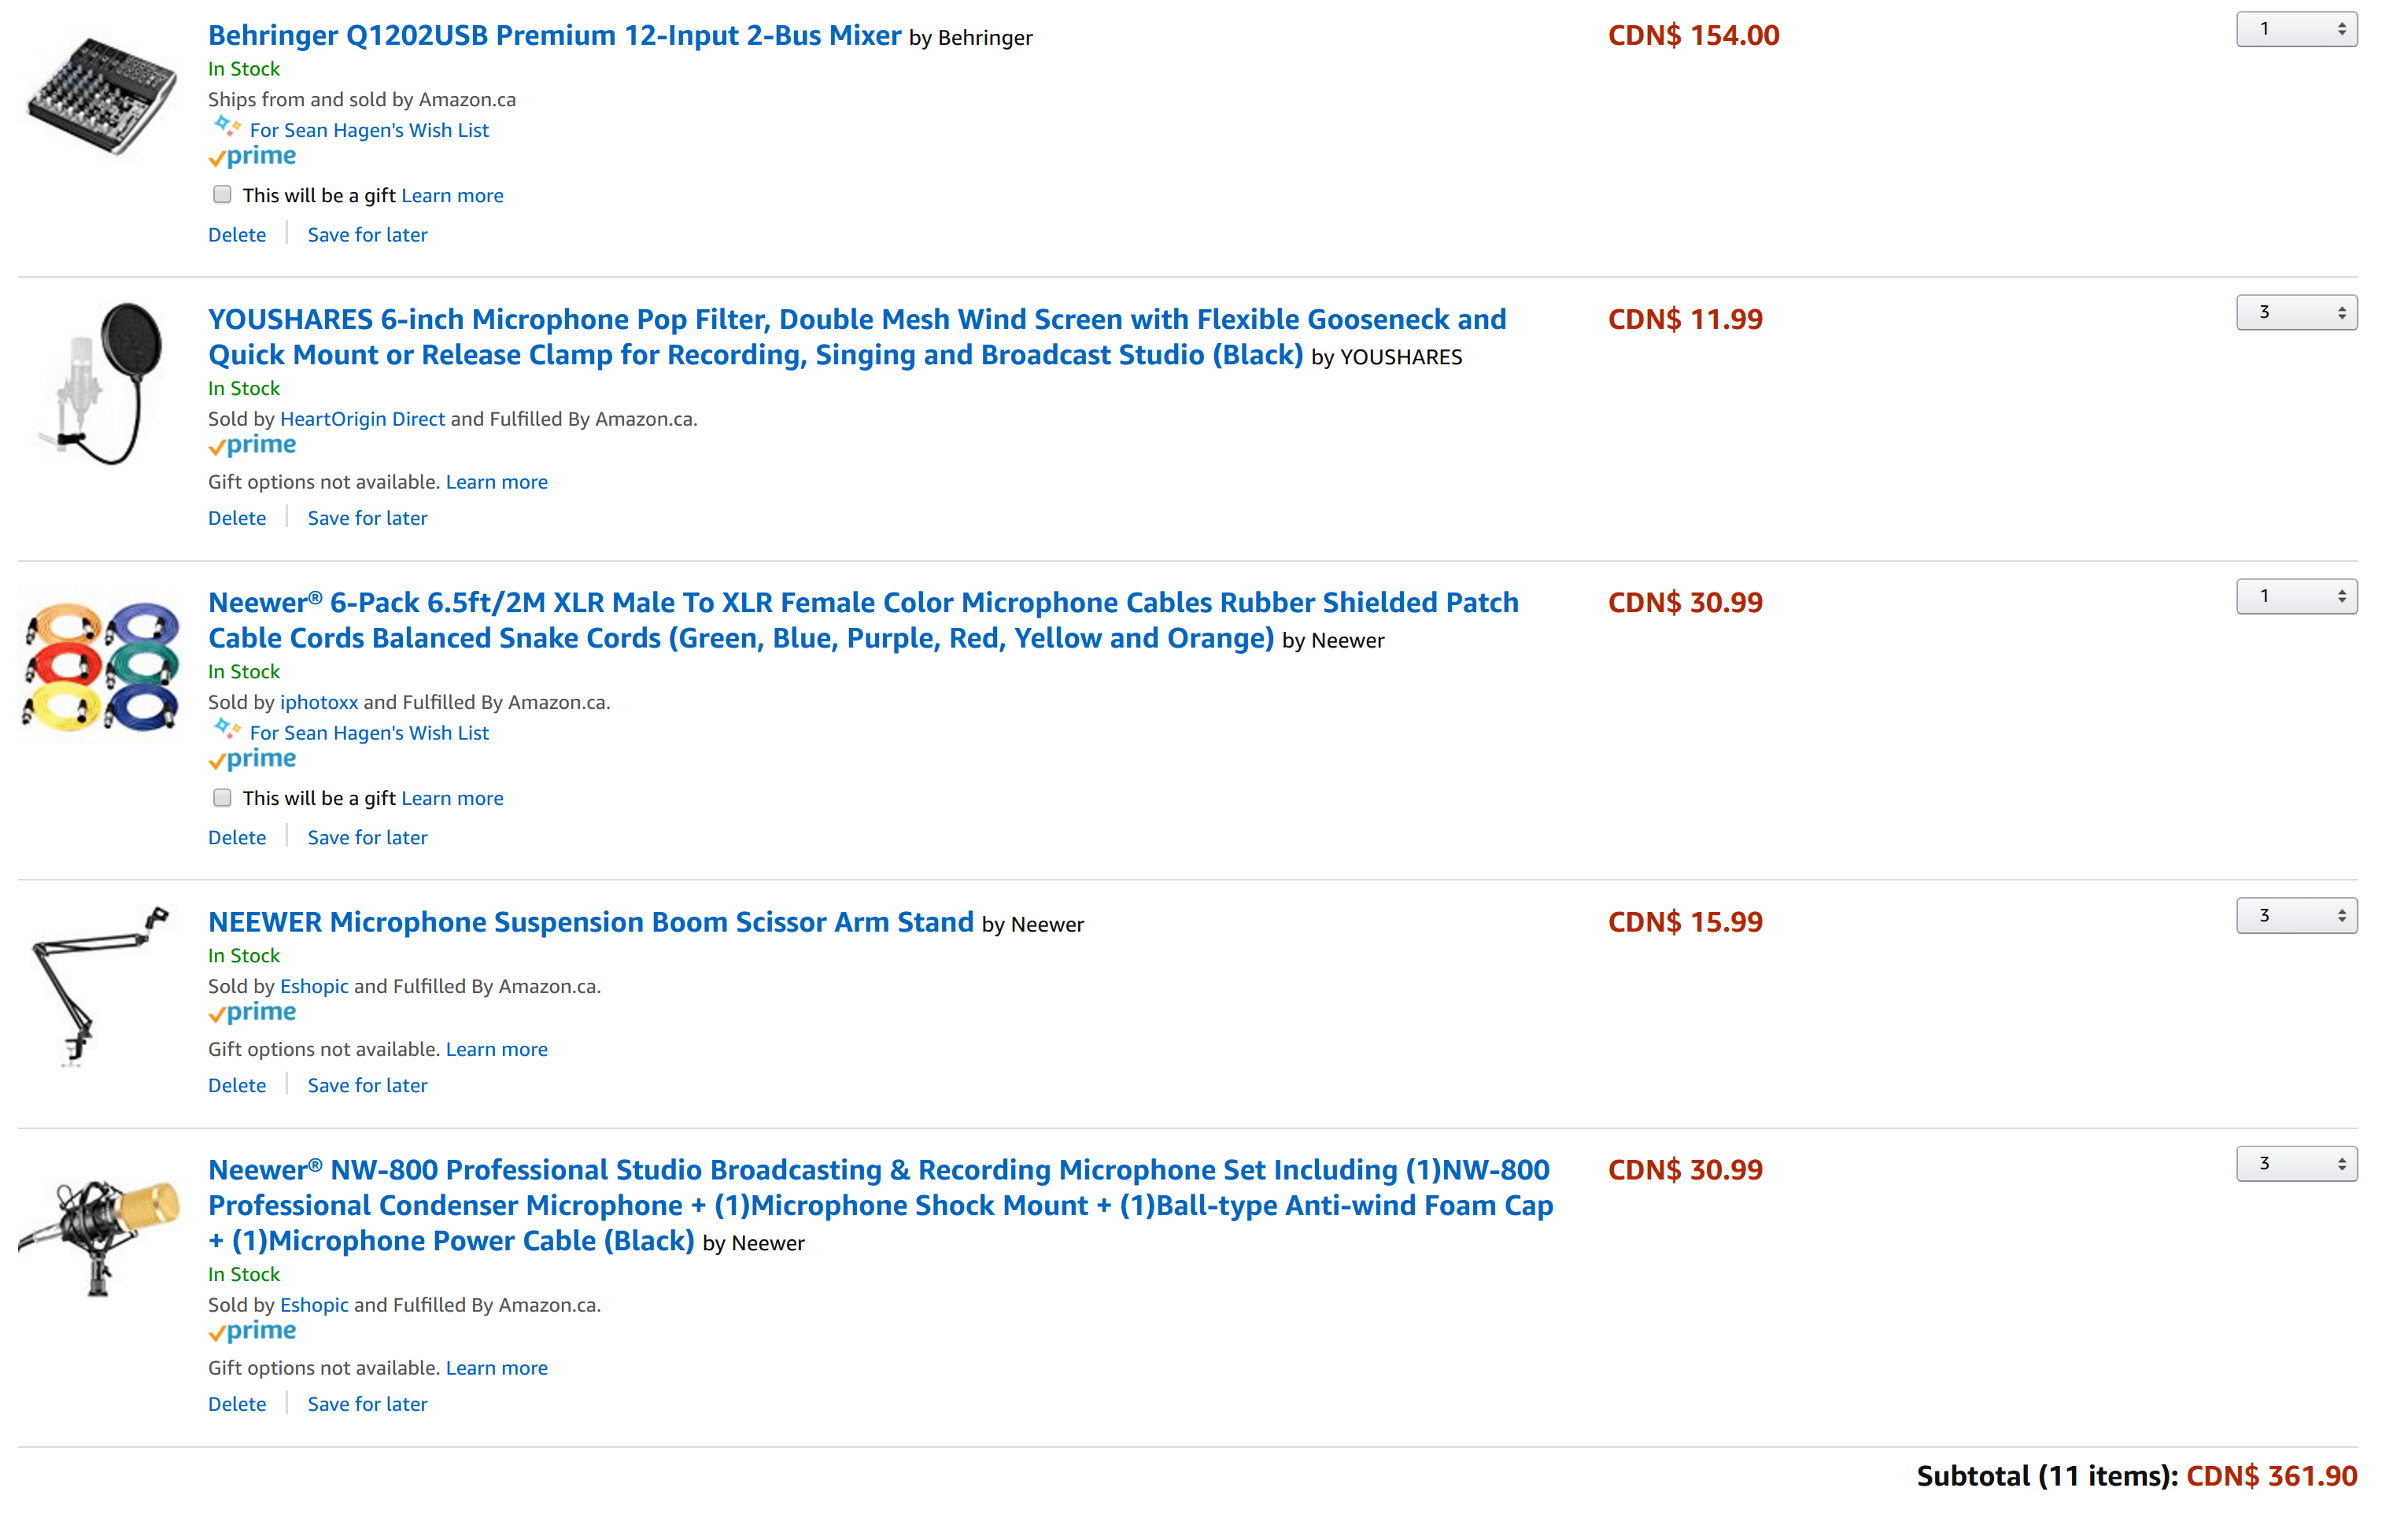Open the HeartOrigin Direct seller page
This screenshot has width=2408, height=1521.
point(362,419)
